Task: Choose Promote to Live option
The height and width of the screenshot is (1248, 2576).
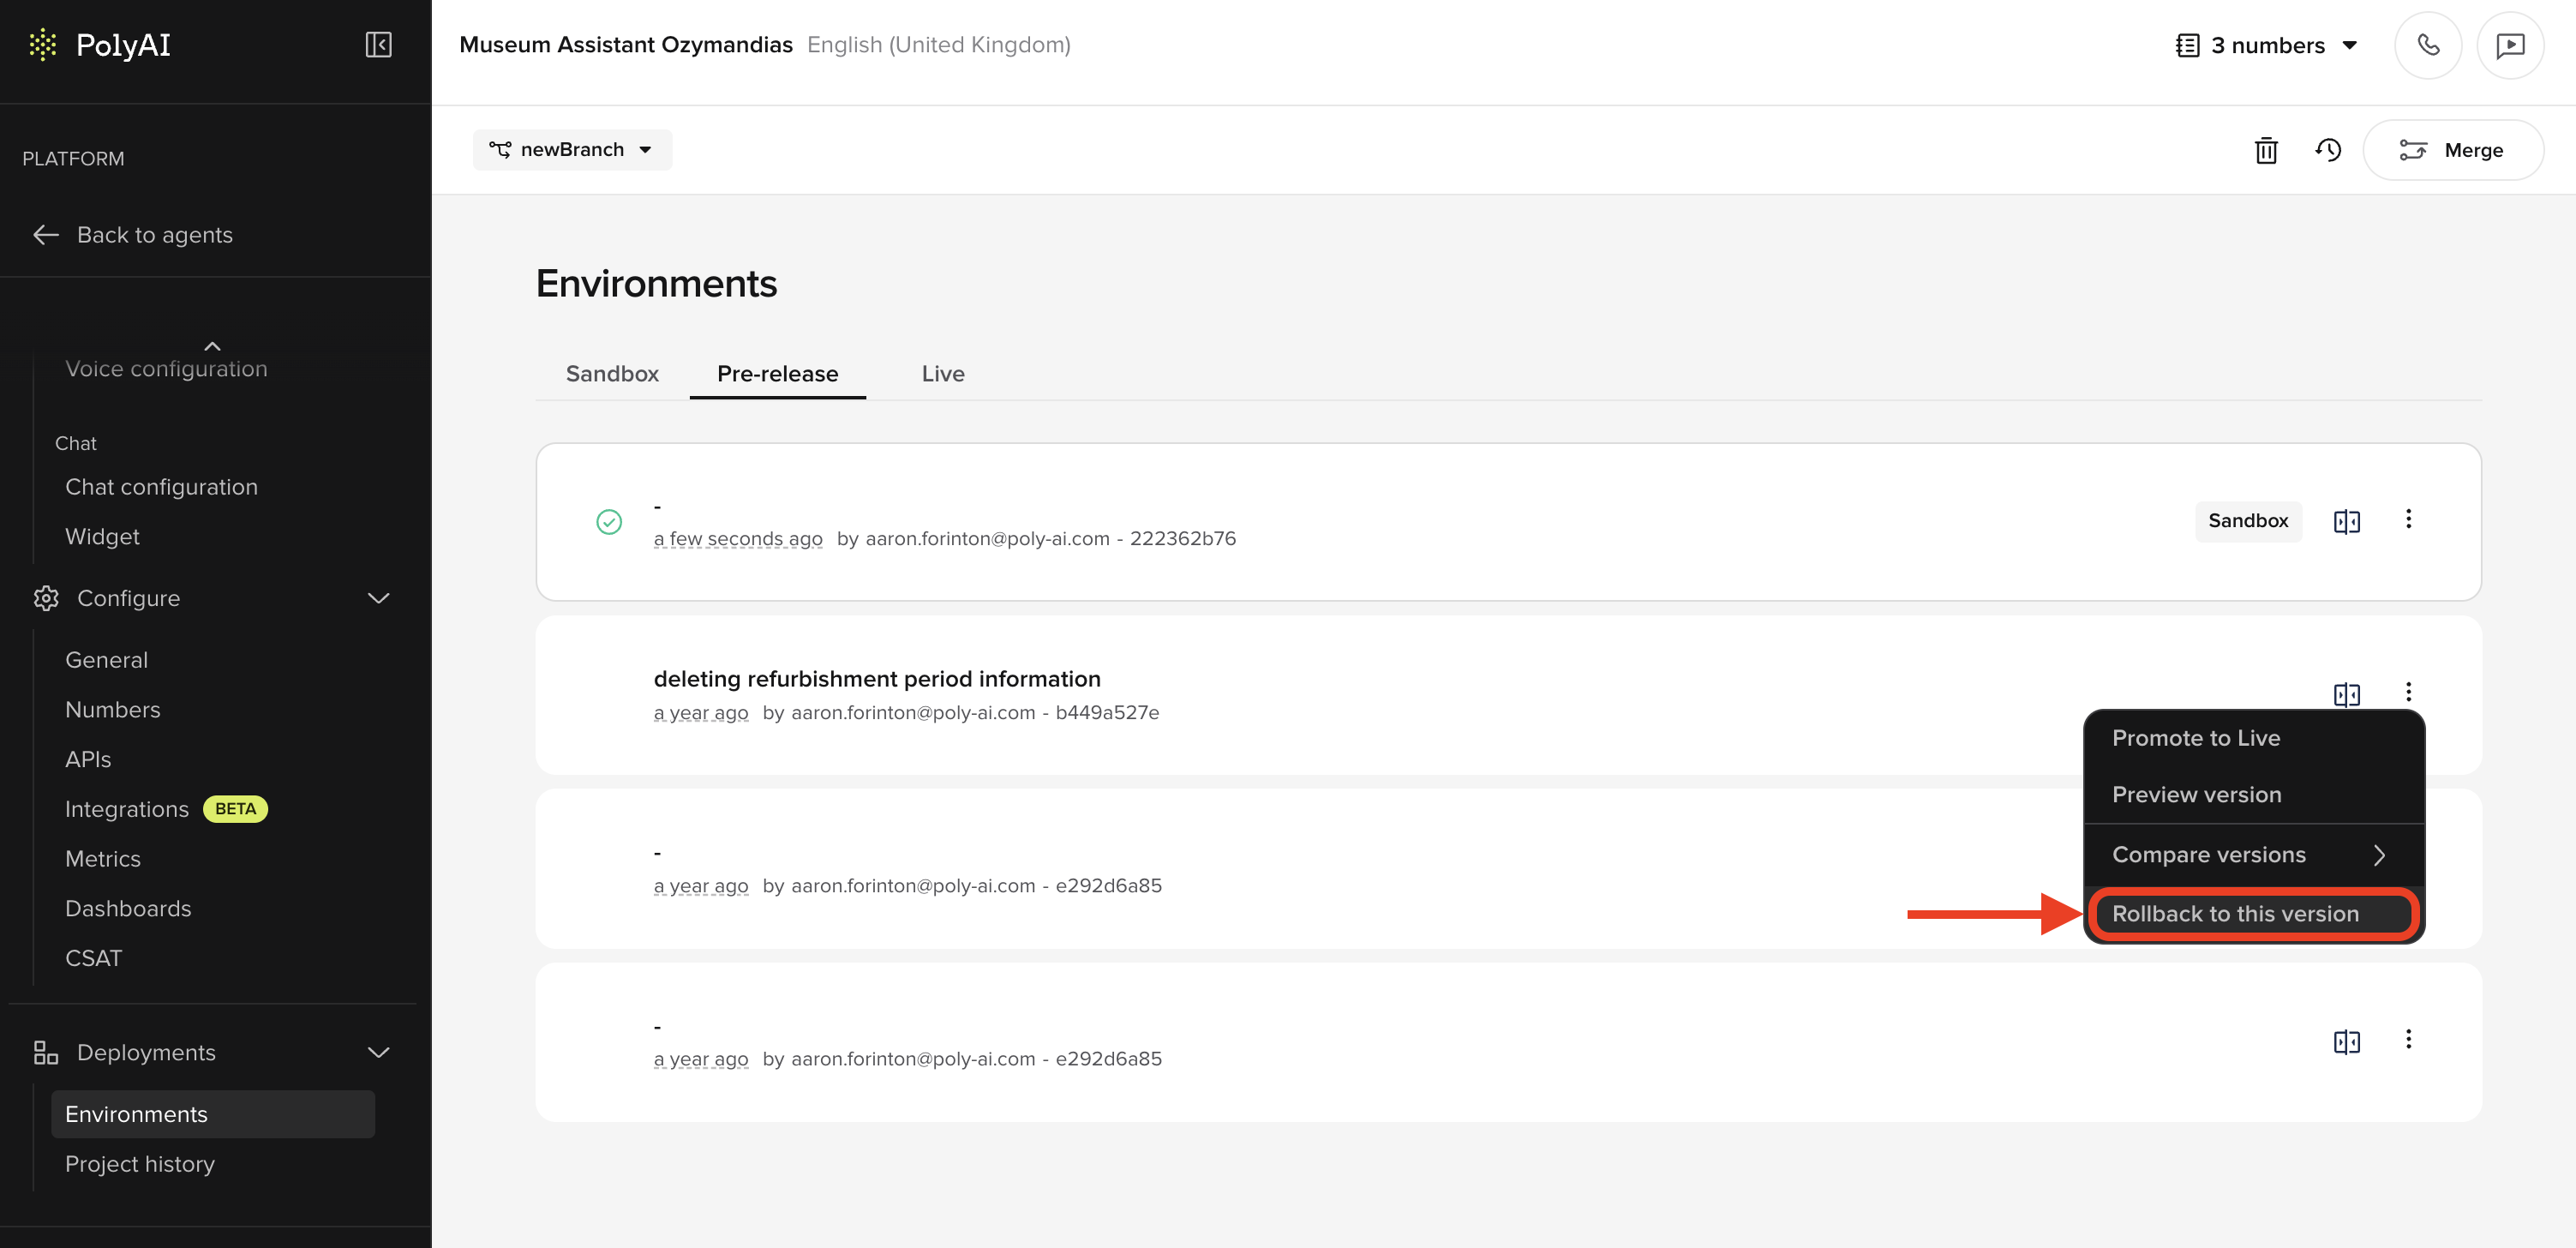Action: point(2196,738)
